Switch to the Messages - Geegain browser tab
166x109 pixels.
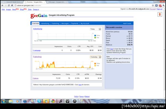click(x=57, y=2)
